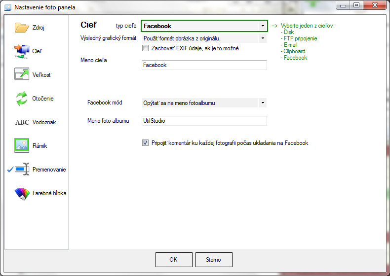Confirm settings with OK button
This screenshot has width=390, height=276.
point(174,260)
